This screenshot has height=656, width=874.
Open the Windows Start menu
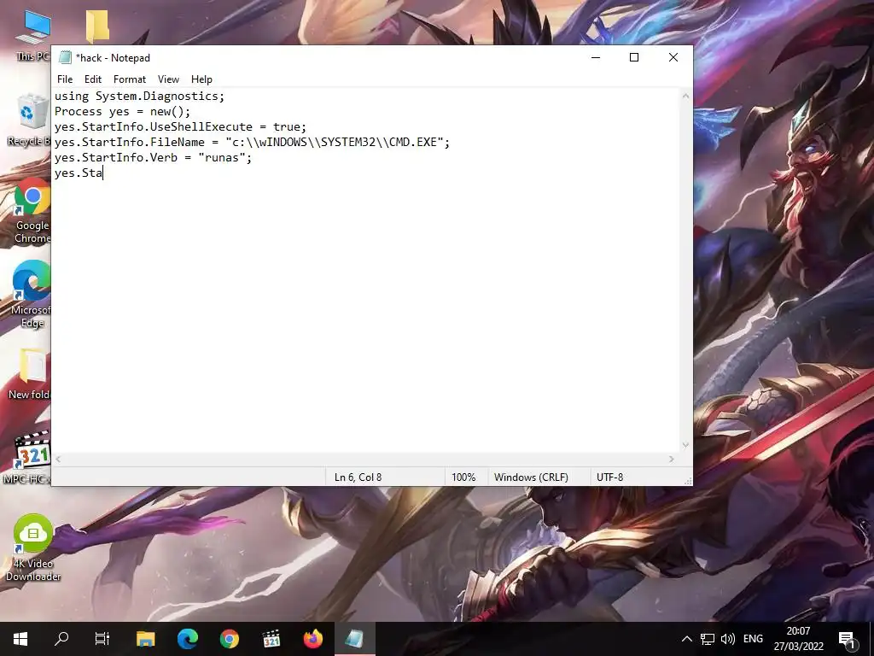20,639
